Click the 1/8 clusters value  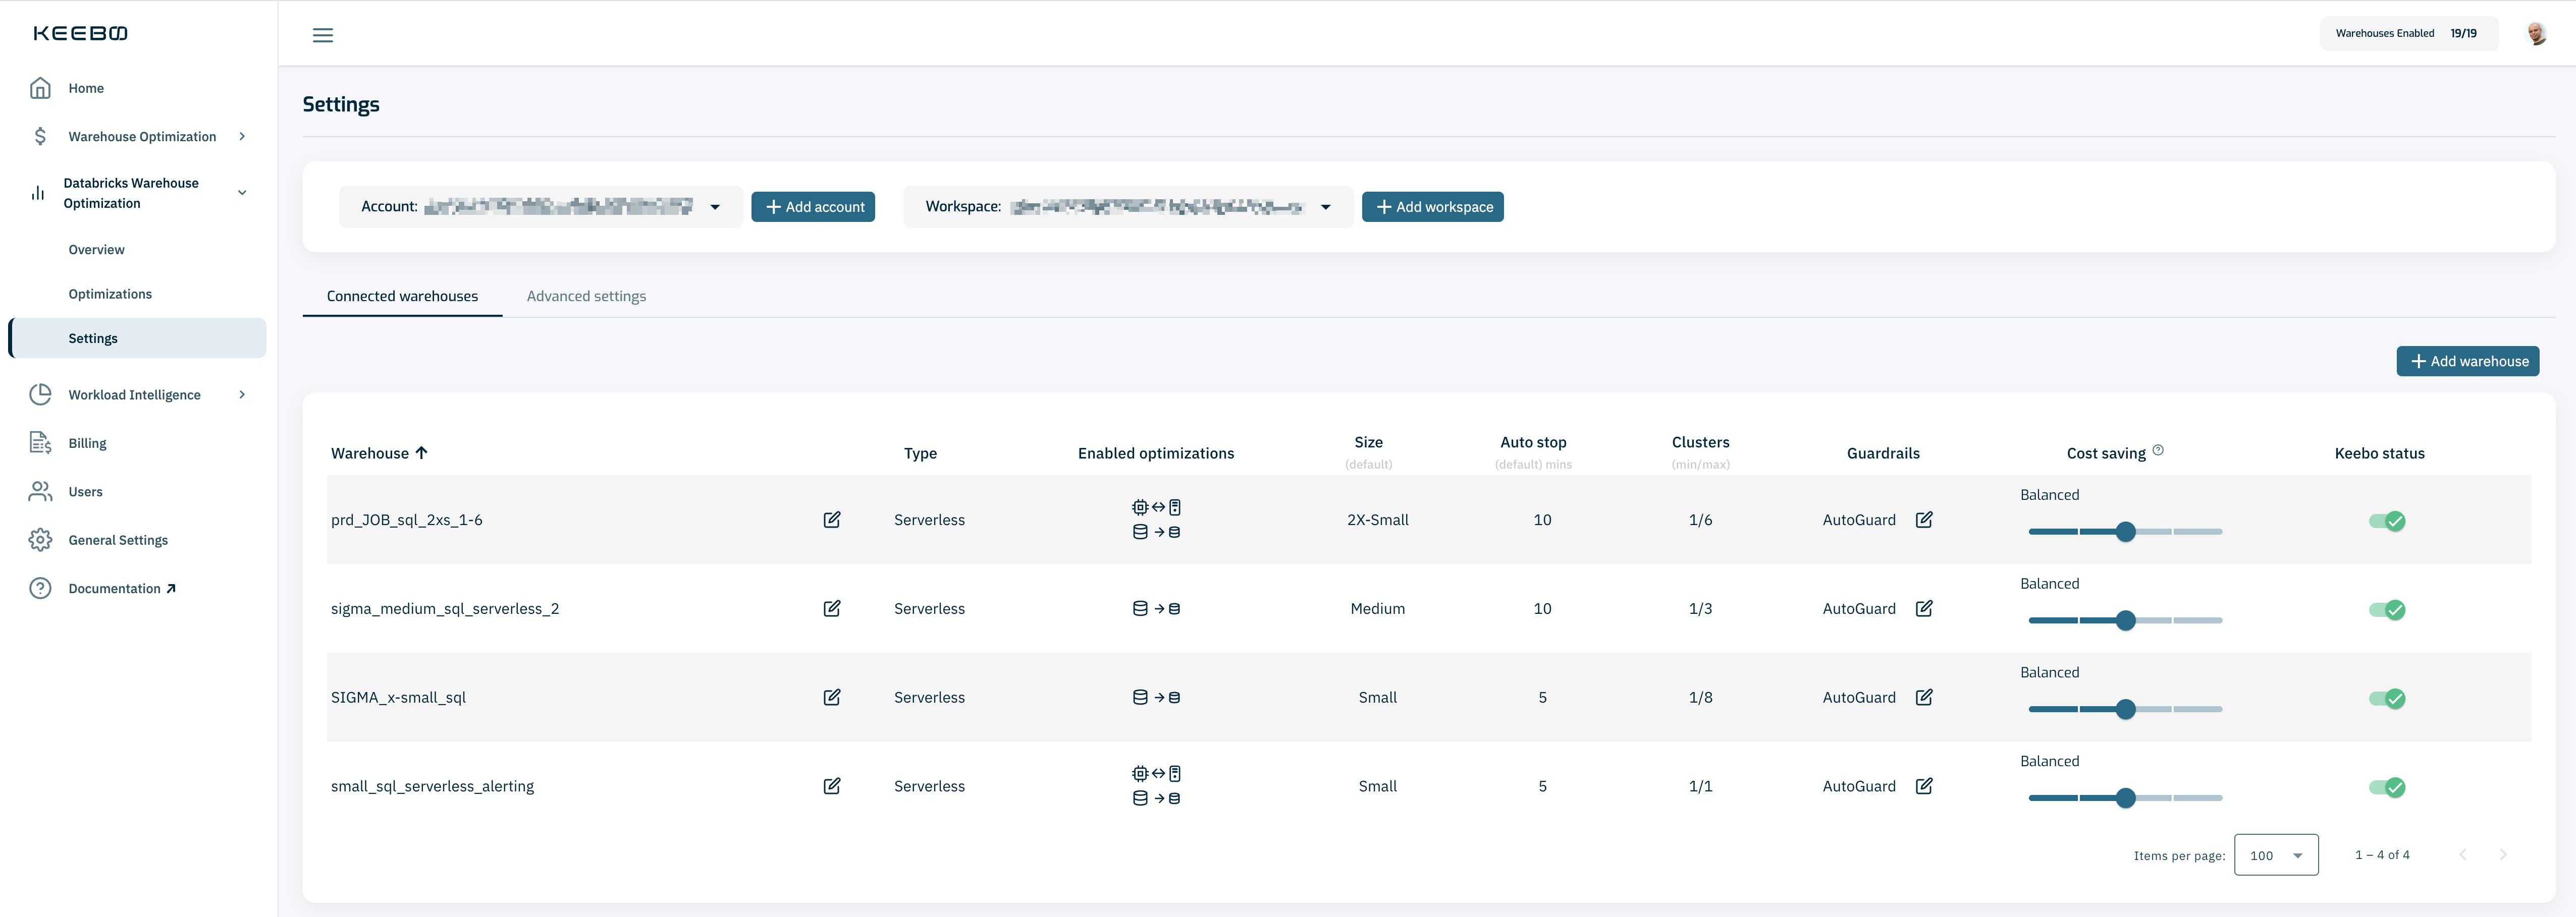point(1700,697)
